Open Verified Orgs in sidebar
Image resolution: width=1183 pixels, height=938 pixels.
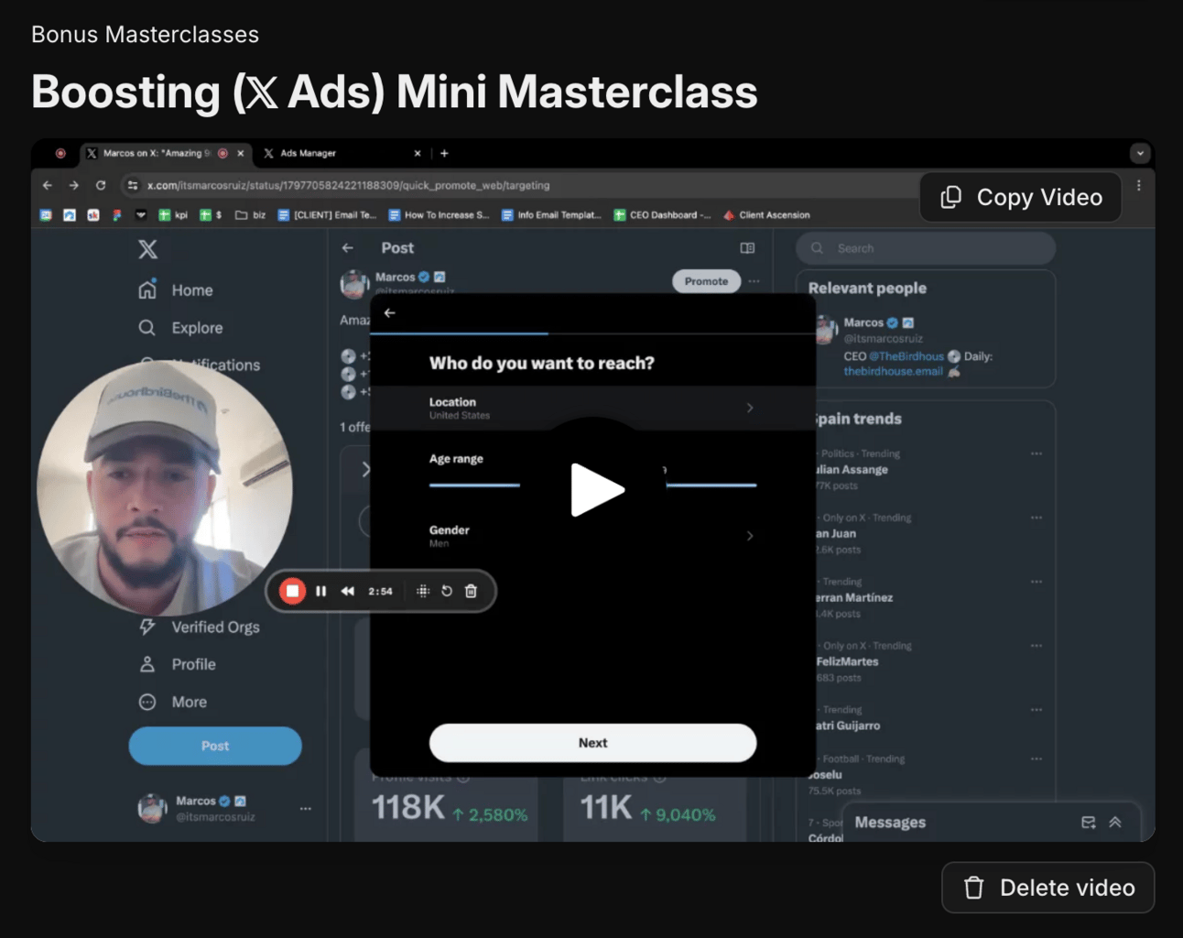click(x=199, y=627)
